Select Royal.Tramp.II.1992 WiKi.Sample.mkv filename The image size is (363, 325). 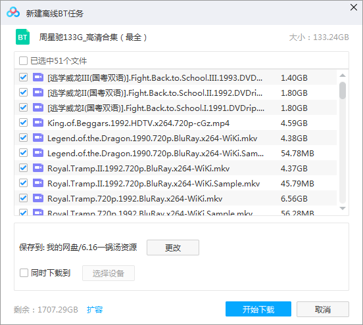coord(153,184)
